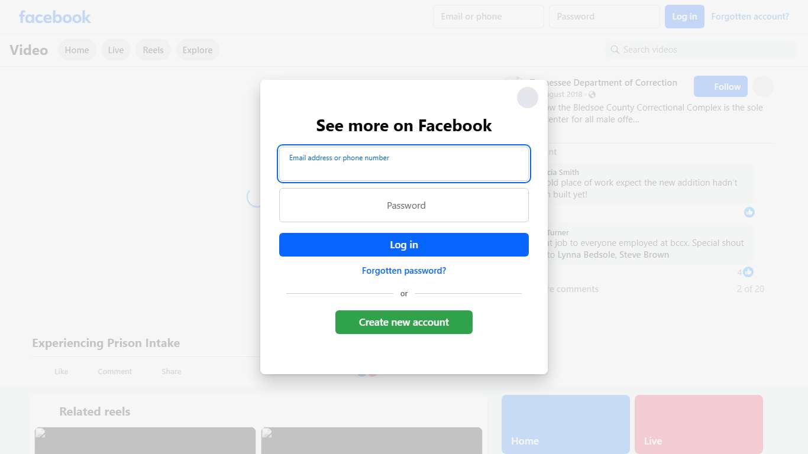Click the Facebook logo

[x=55, y=17]
